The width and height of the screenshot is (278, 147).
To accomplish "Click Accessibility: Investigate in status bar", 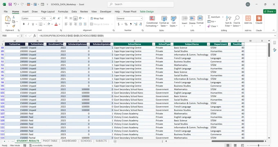I will 41,145.
